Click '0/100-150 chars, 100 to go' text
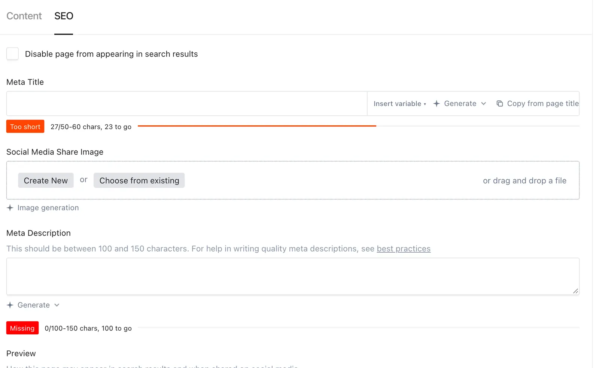599x368 pixels. pos(88,328)
